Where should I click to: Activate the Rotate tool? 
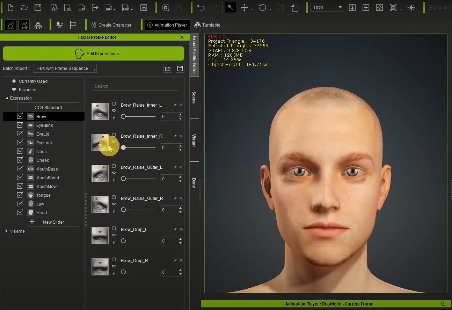point(262,7)
